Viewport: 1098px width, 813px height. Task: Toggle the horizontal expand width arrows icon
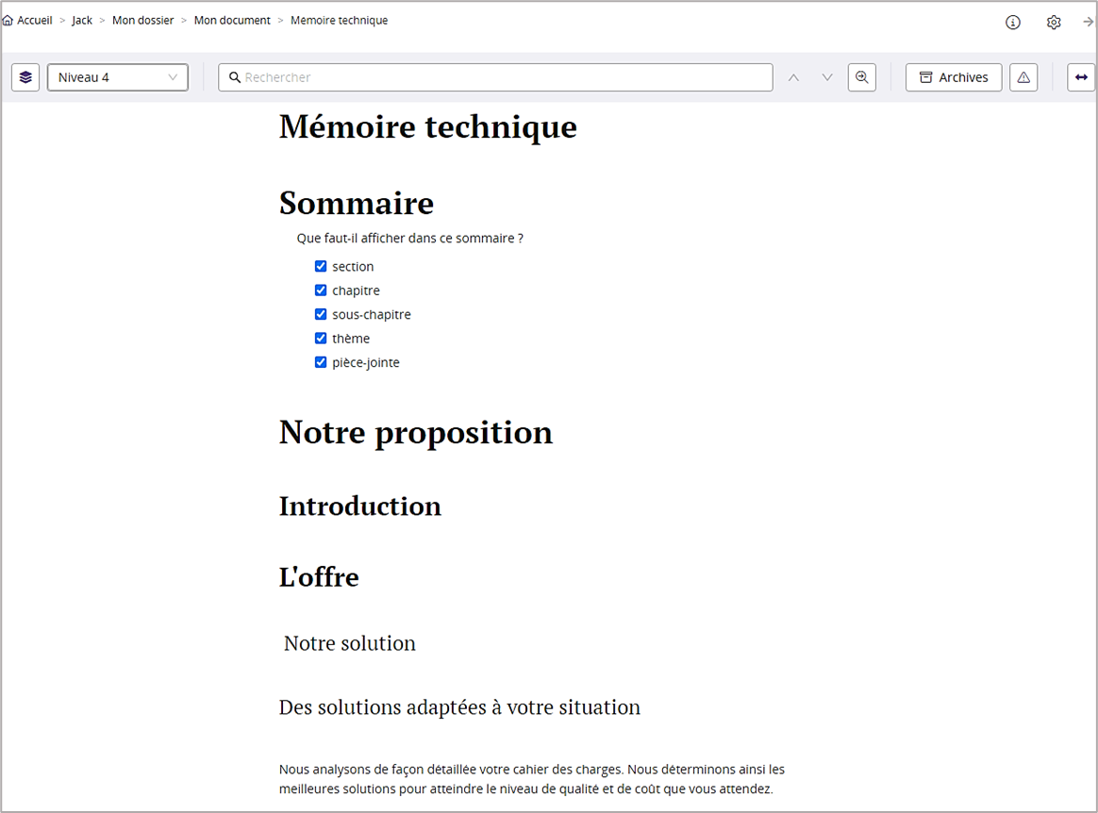(x=1081, y=77)
